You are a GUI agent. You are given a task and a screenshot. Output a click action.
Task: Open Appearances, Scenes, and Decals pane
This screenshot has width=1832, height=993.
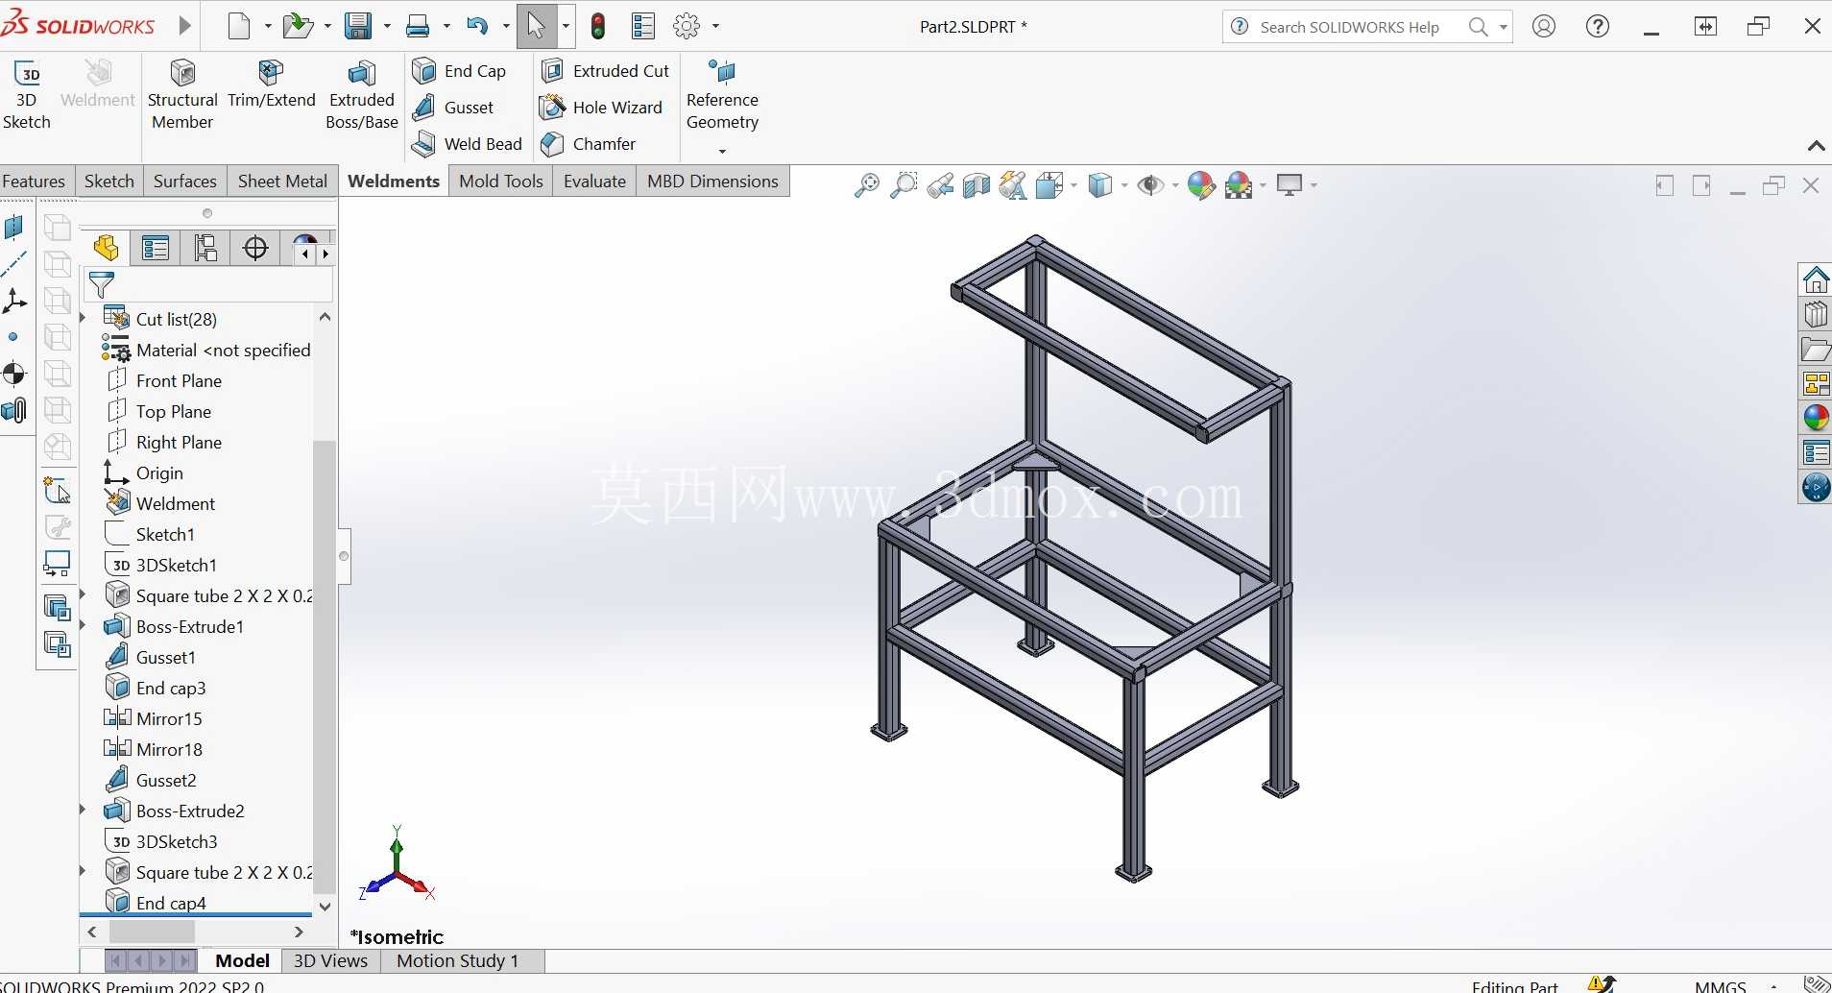pyautogui.click(x=1816, y=419)
